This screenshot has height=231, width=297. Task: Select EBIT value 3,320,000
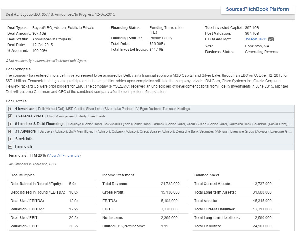(x=169, y=209)
